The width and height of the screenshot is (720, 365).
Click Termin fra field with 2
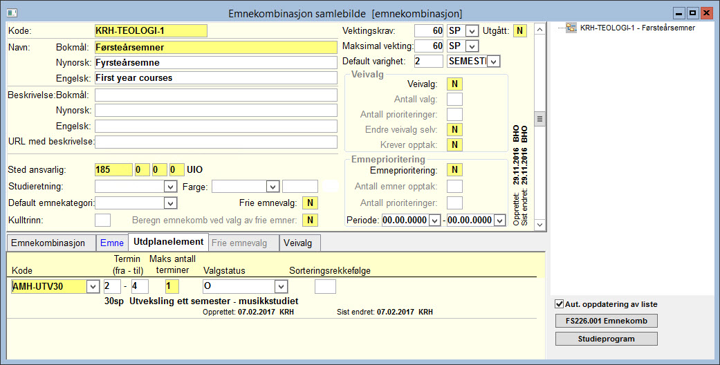coord(112,286)
